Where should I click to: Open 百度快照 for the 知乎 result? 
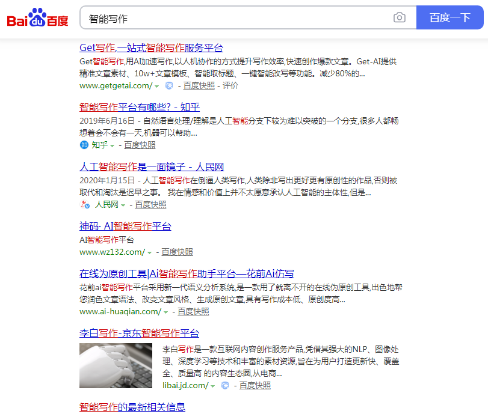140,145
